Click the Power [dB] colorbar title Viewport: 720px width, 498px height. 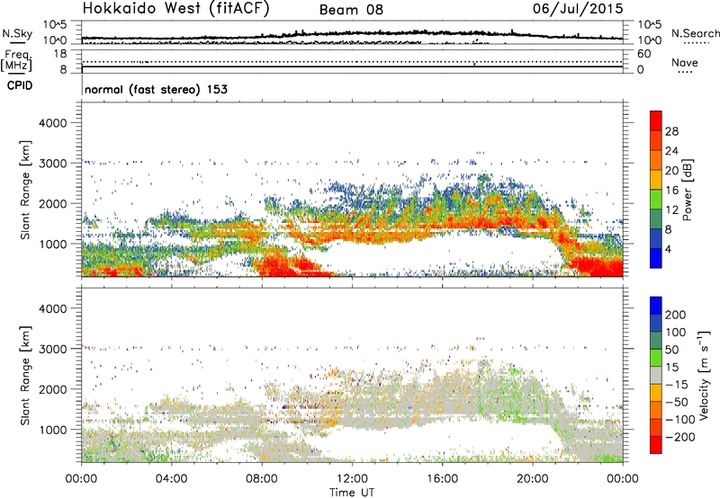(688, 190)
